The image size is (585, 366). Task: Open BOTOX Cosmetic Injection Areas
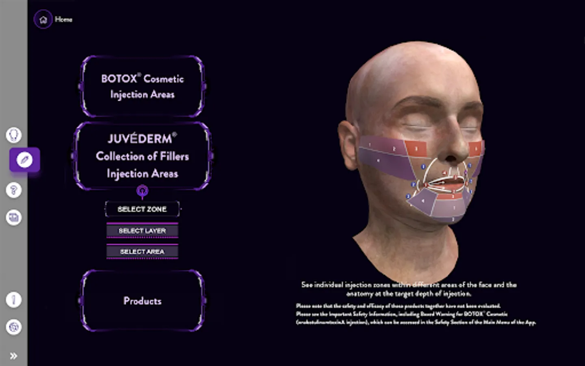pyautogui.click(x=142, y=87)
